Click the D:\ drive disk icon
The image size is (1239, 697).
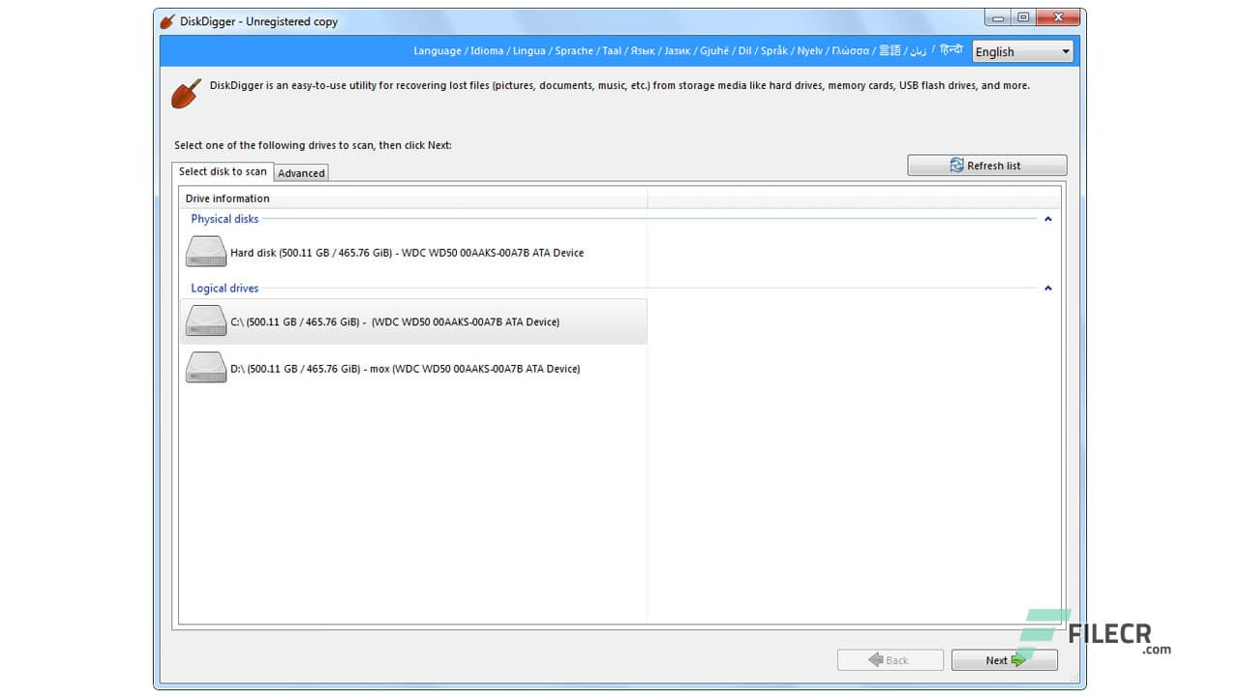click(205, 367)
